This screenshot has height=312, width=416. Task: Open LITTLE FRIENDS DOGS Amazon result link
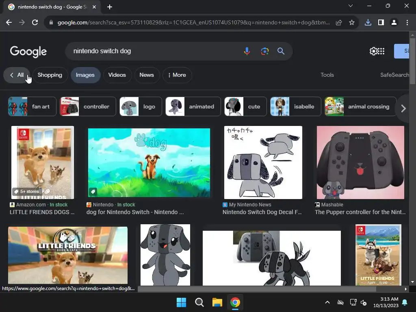coord(42,212)
